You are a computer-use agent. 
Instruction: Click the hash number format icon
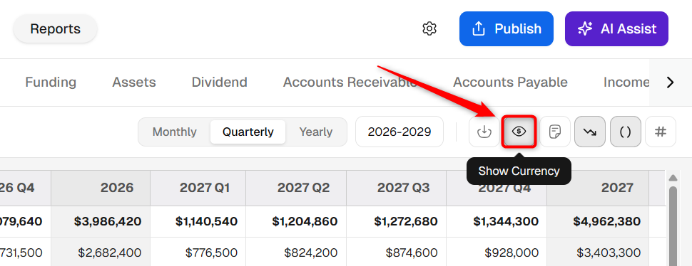pos(660,132)
